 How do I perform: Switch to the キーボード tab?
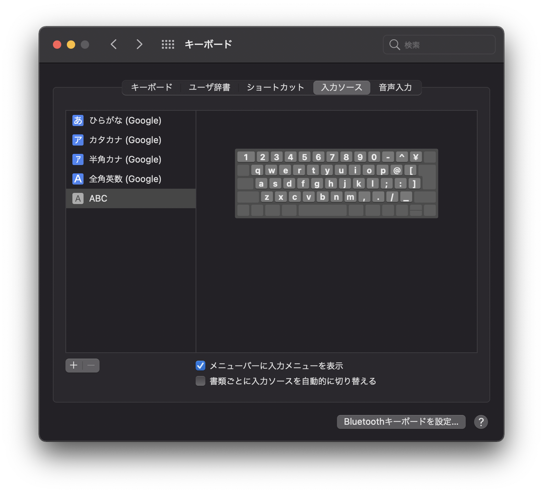pyautogui.click(x=151, y=87)
